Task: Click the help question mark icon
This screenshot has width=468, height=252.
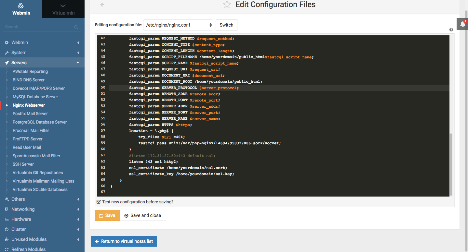Action: [451, 30]
